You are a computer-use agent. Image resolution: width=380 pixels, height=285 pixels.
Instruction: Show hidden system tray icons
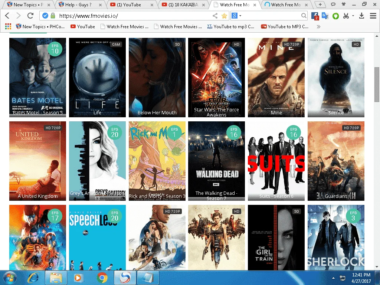click(x=334, y=278)
